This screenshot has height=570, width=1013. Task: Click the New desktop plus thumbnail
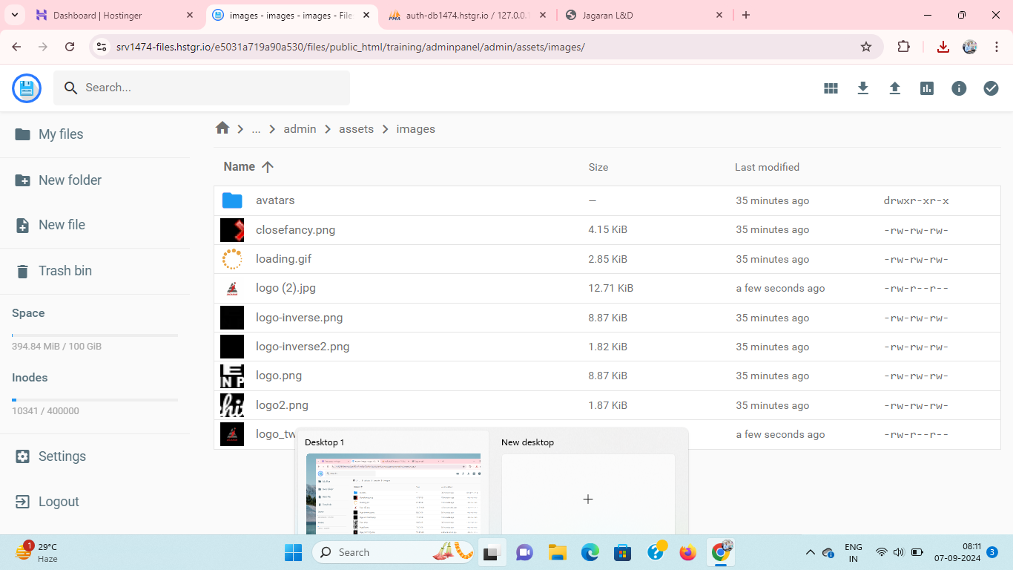(x=588, y=498)
